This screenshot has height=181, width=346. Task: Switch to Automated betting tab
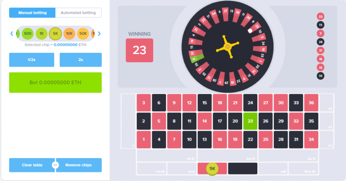point(78,13)
